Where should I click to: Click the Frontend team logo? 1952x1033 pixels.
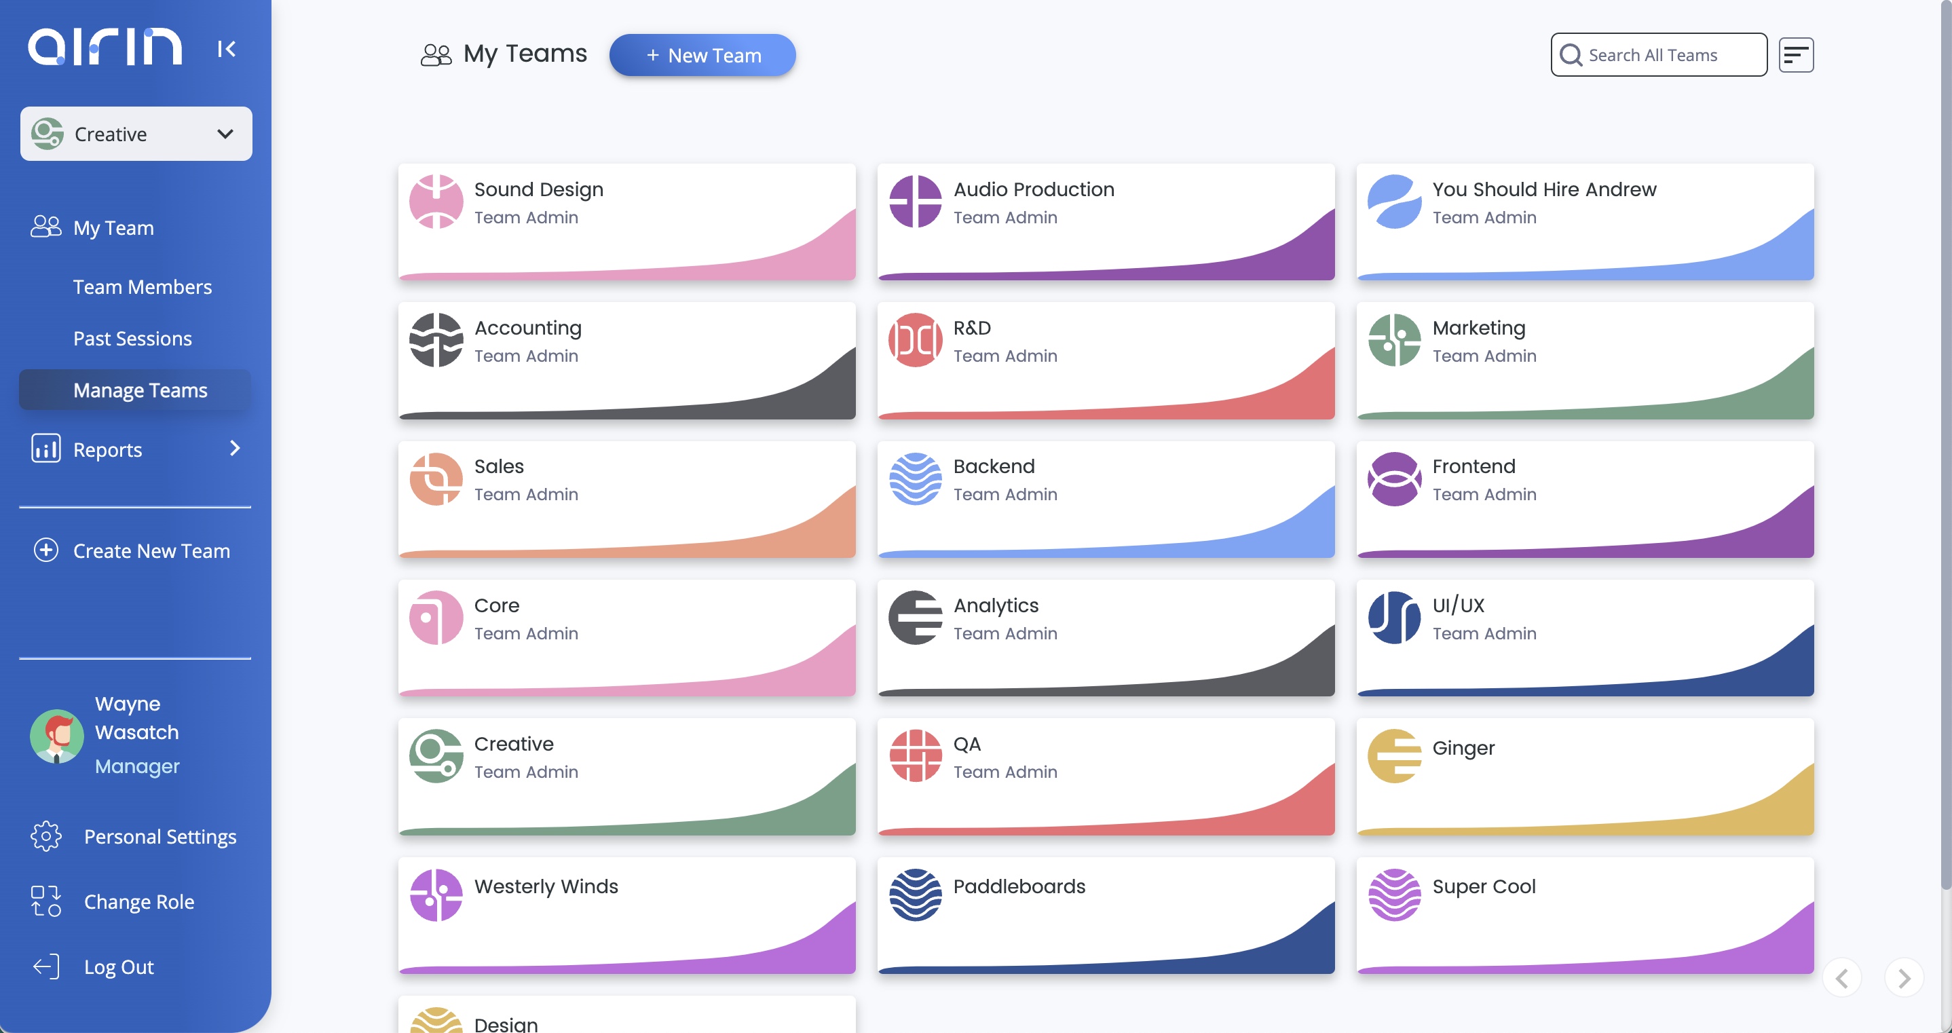click(x=1394, y=478)
